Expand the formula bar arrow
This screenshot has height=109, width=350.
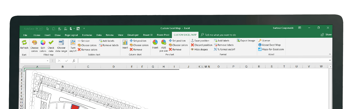coord(330,60)
